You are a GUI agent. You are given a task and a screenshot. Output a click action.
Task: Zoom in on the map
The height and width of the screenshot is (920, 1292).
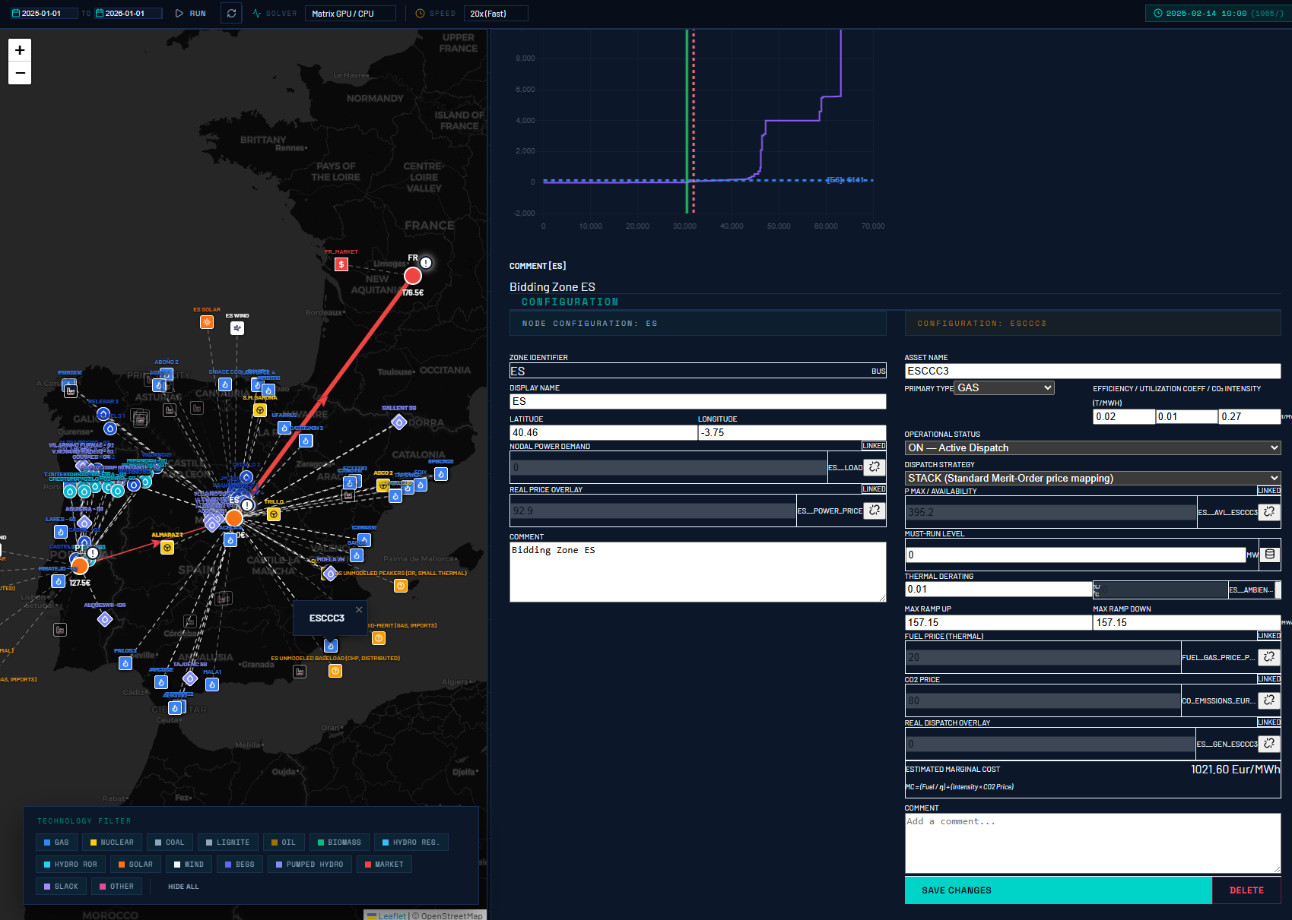pyautogui.click(x=20, y=50)
